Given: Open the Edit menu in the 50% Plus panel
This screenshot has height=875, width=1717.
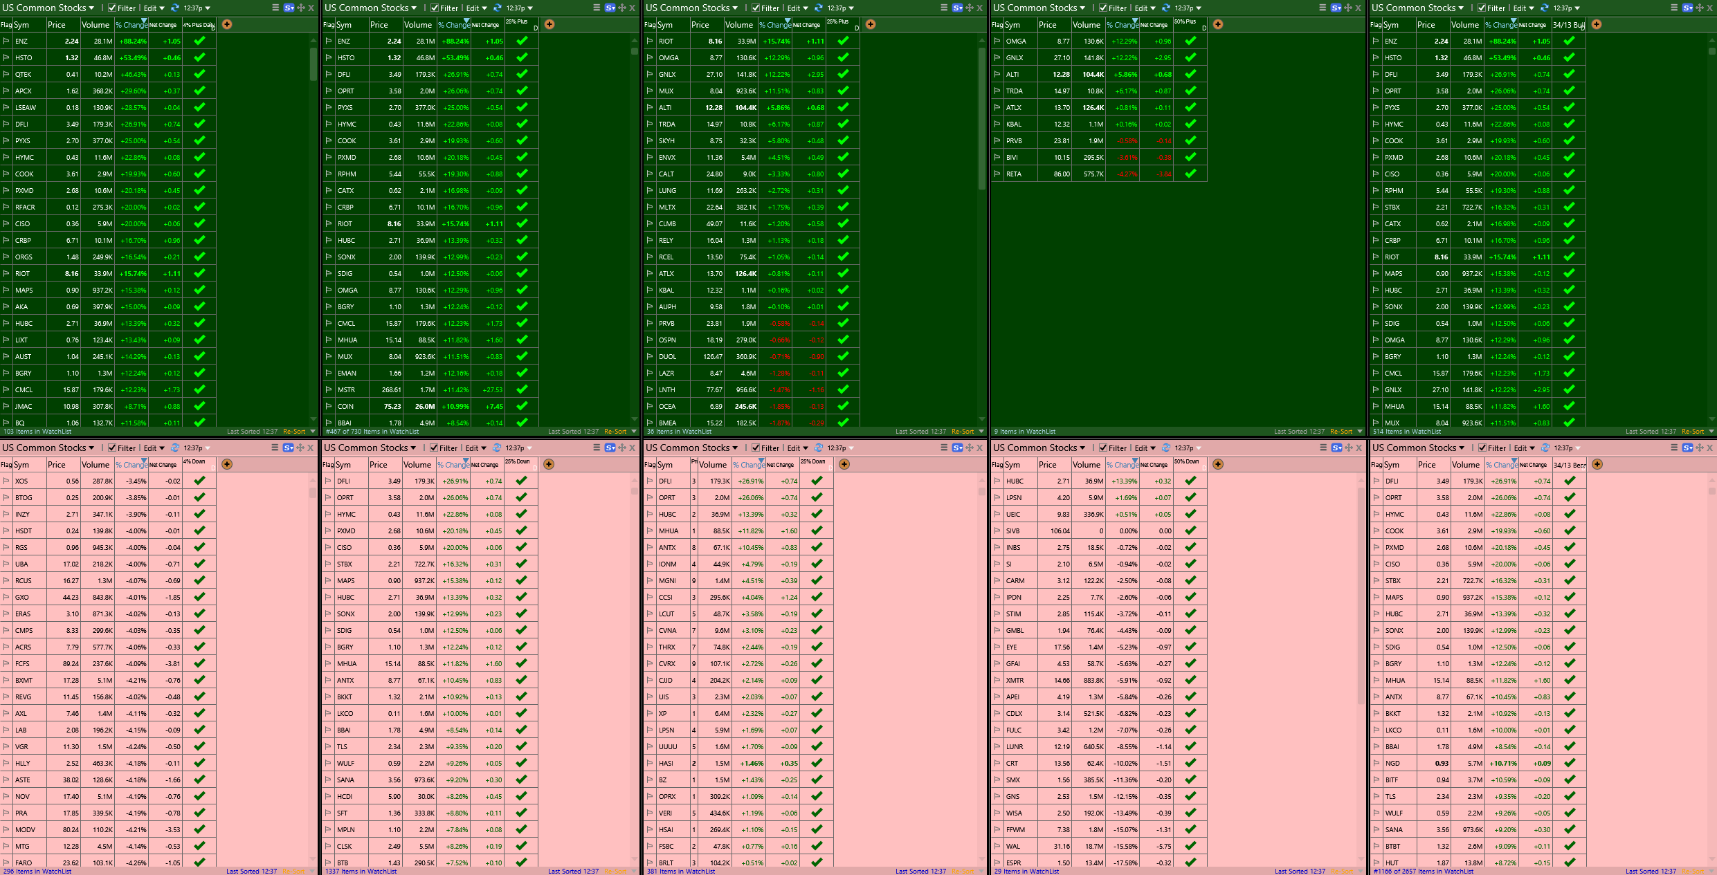Looking at the screenshot, I should coord(1142,8).
